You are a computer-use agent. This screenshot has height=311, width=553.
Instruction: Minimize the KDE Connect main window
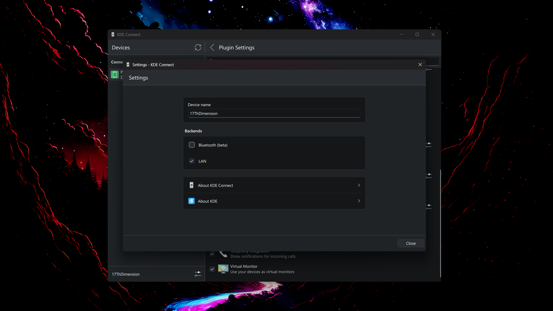tap(402, 34)
